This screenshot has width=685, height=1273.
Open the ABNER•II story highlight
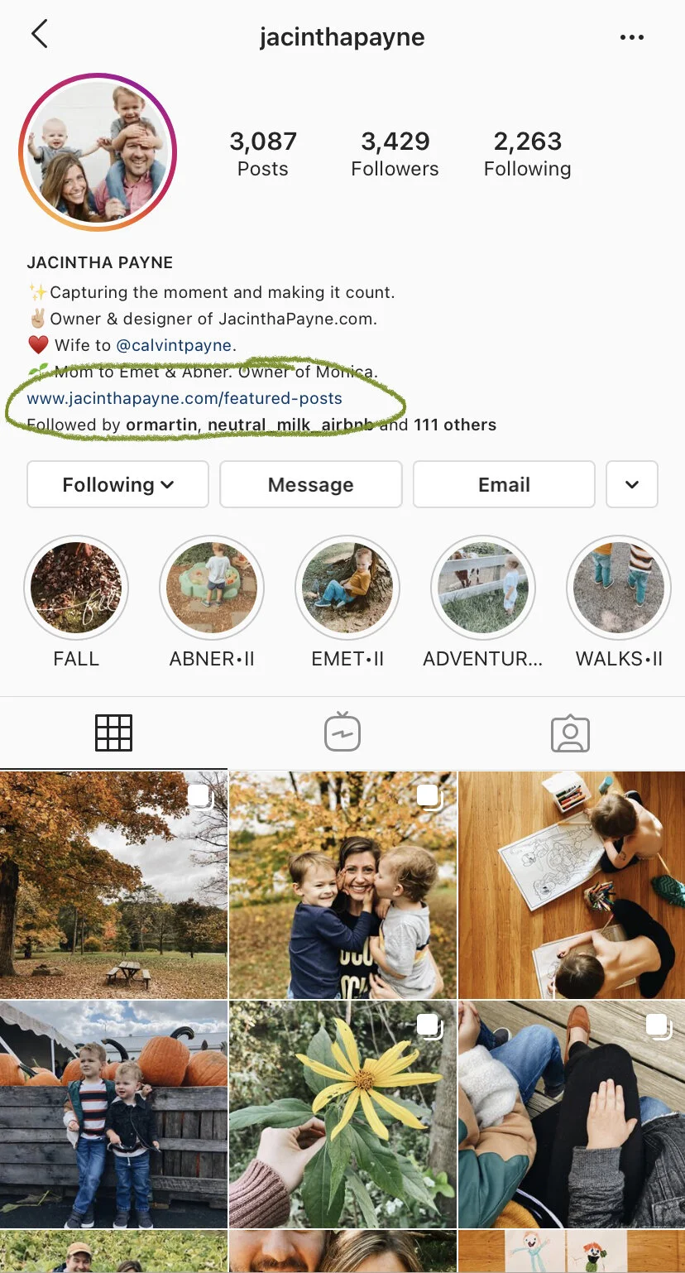click(212, 588)
